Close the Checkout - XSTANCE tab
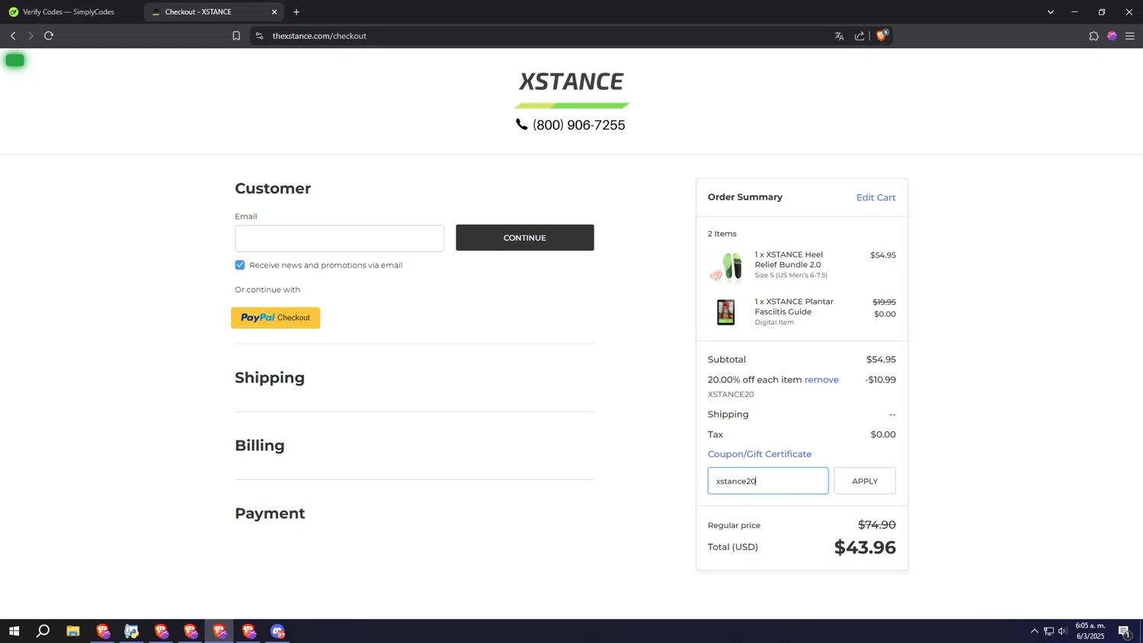1143x643 pixels. (274, 12)
